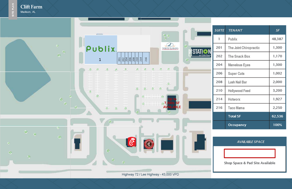Select Marvelous Eyes in the tenant table
Viewport: 292px width, 189px height.
pos(239,65)
